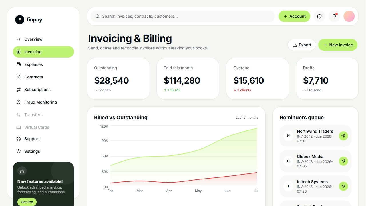
Task: Open the Outstanding $28,540 card
Action: tap(118, 79)
